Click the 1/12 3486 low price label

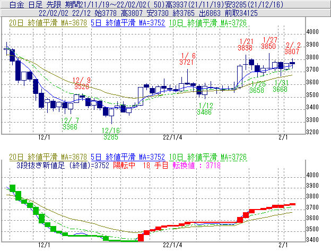(x=205, y=109)
